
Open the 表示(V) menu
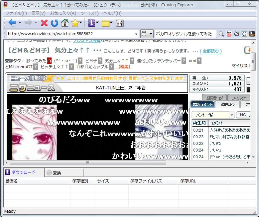39,13
